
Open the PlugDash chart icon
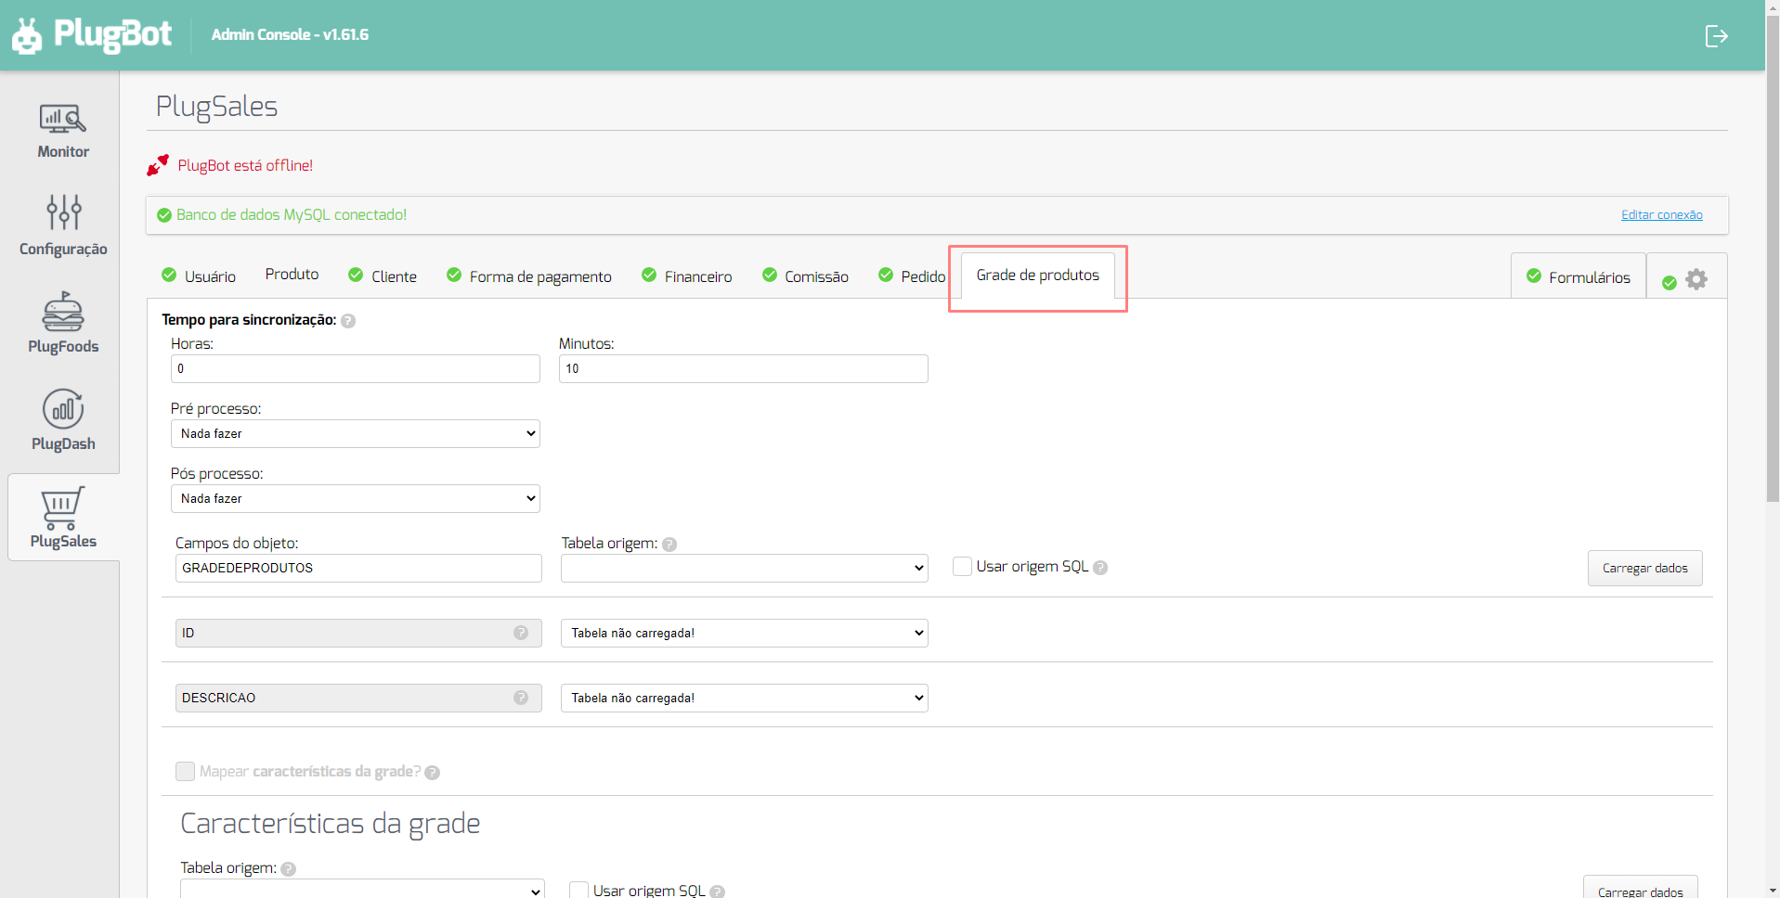click(x=63, y=409)
